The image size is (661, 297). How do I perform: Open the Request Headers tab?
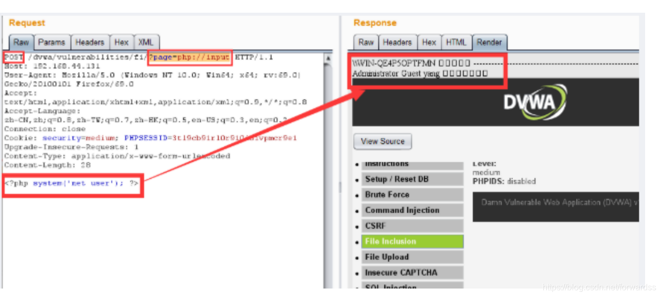pyautogui.click(x=89, y=42)
